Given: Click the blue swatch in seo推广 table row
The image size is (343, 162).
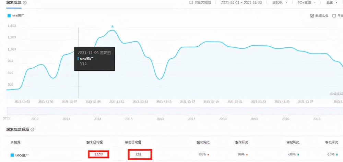Looking at the screenshot, I should pos(12,155).
